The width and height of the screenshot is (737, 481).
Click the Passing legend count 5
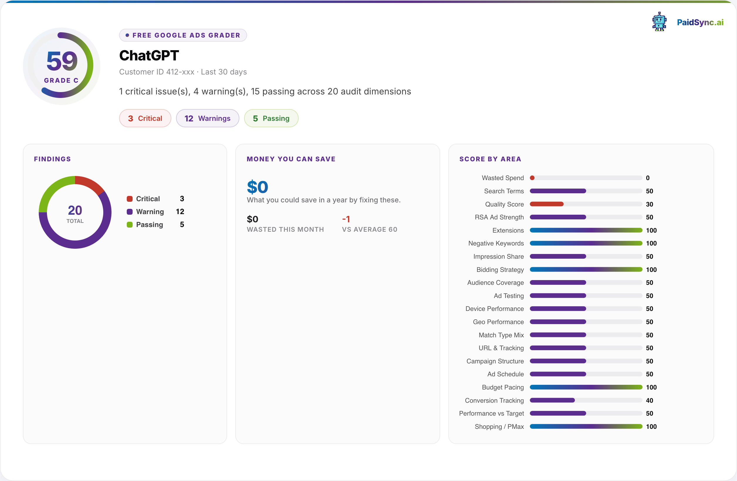(182, 225)
